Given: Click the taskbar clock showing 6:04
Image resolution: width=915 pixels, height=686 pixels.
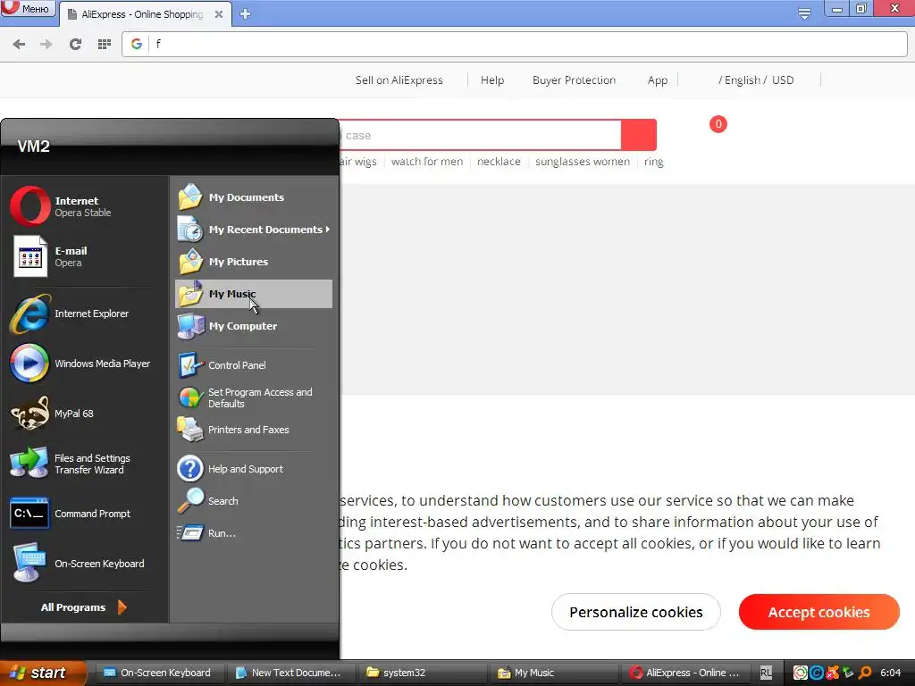Looking at the screenshot, I should pyautogui.click(x=891, y=673).
